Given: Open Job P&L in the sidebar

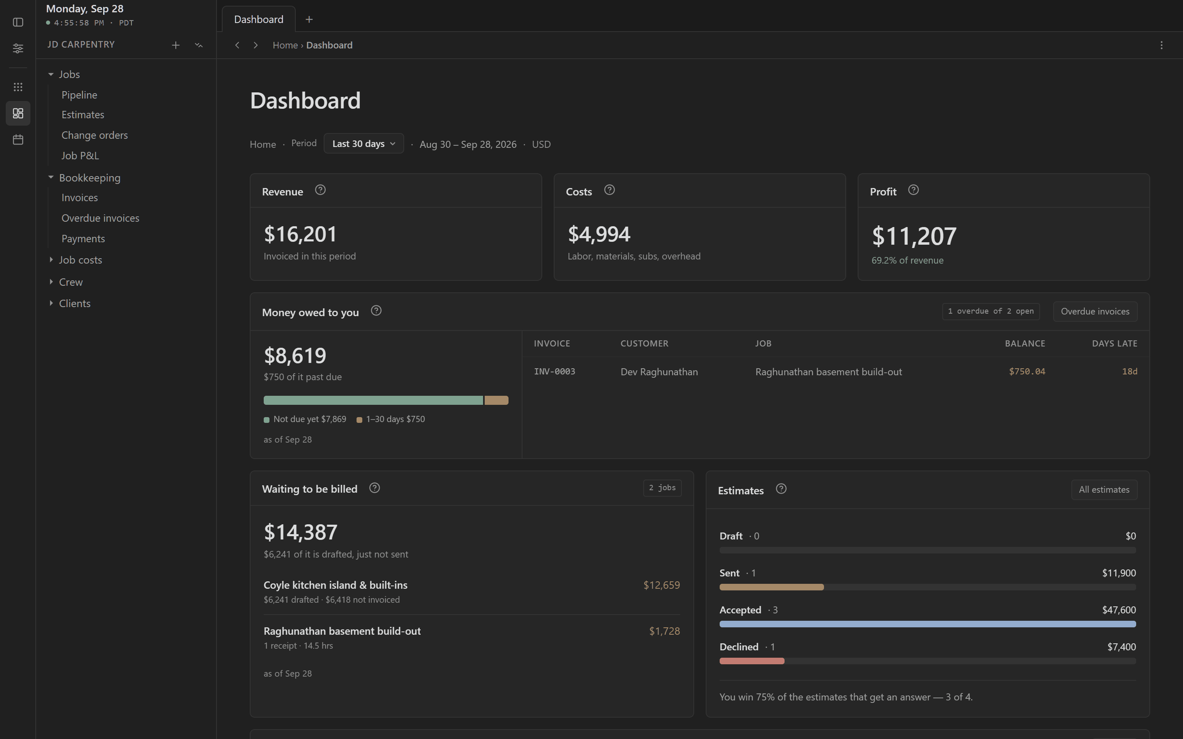Looking at the screenshot, I should pyautogui.click(x=80, y=156).
